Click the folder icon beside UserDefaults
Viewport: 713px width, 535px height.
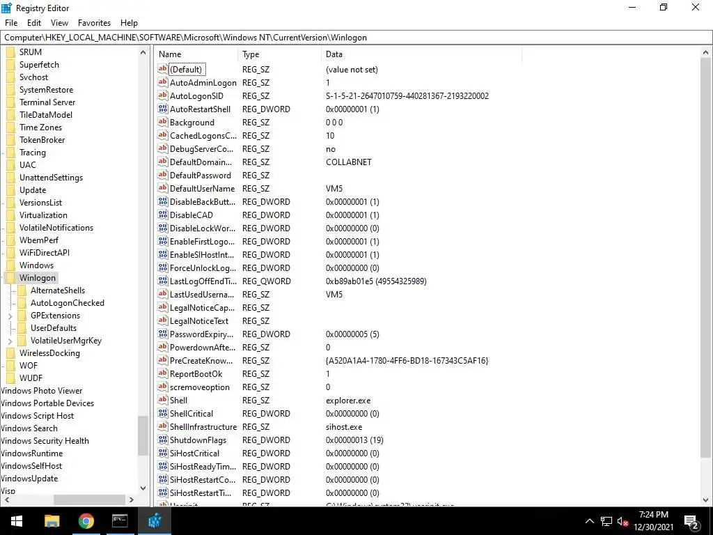click(x=22, y=328)
